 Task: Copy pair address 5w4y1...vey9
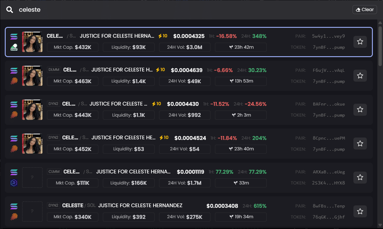pos(328,36)
